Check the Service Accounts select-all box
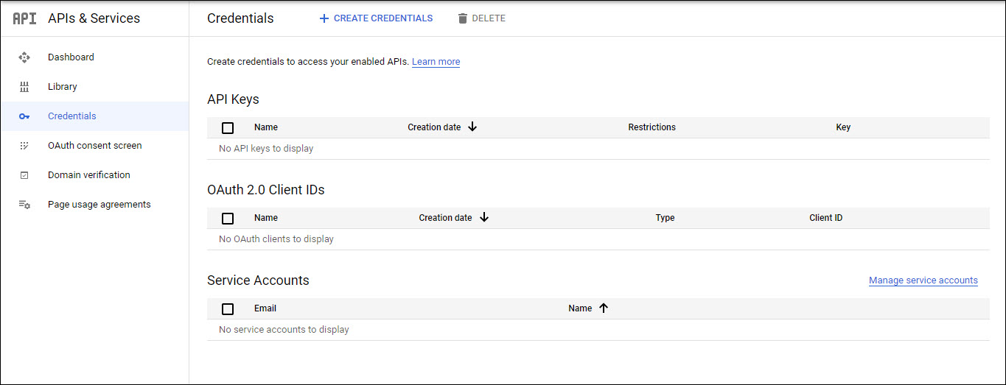Viewport: 1006px width, 385px height. pos(228,309)
